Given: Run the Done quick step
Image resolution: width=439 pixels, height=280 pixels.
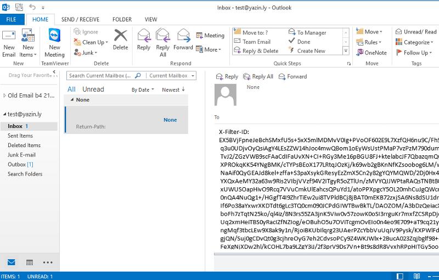Looking at the screenshot, I should (300, 42).
